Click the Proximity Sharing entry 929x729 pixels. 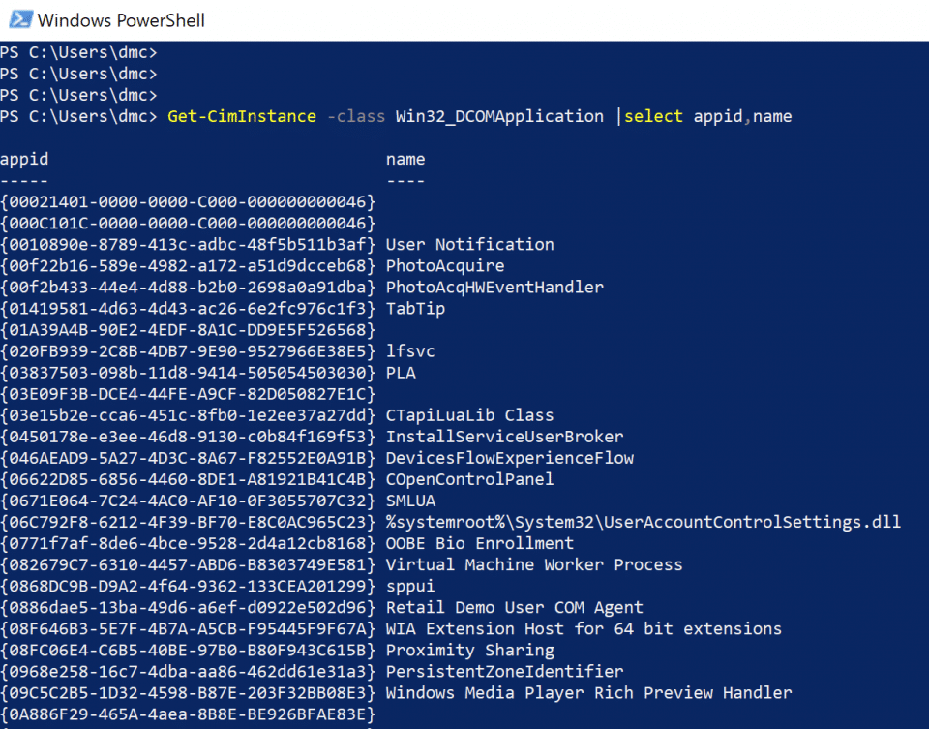[x=470, y=651]
